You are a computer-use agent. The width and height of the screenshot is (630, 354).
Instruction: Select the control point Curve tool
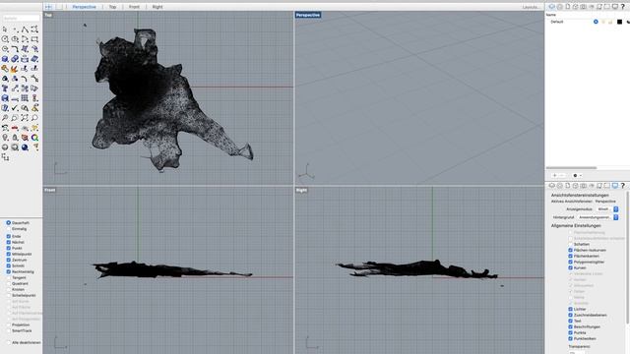pos(35,29)
